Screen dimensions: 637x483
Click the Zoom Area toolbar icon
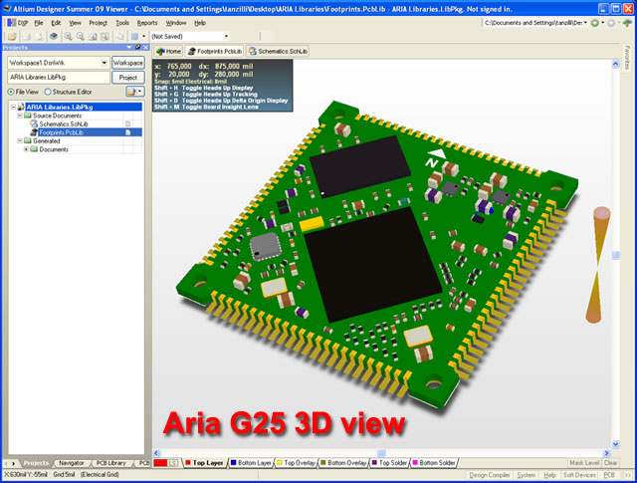coord(105,37)
